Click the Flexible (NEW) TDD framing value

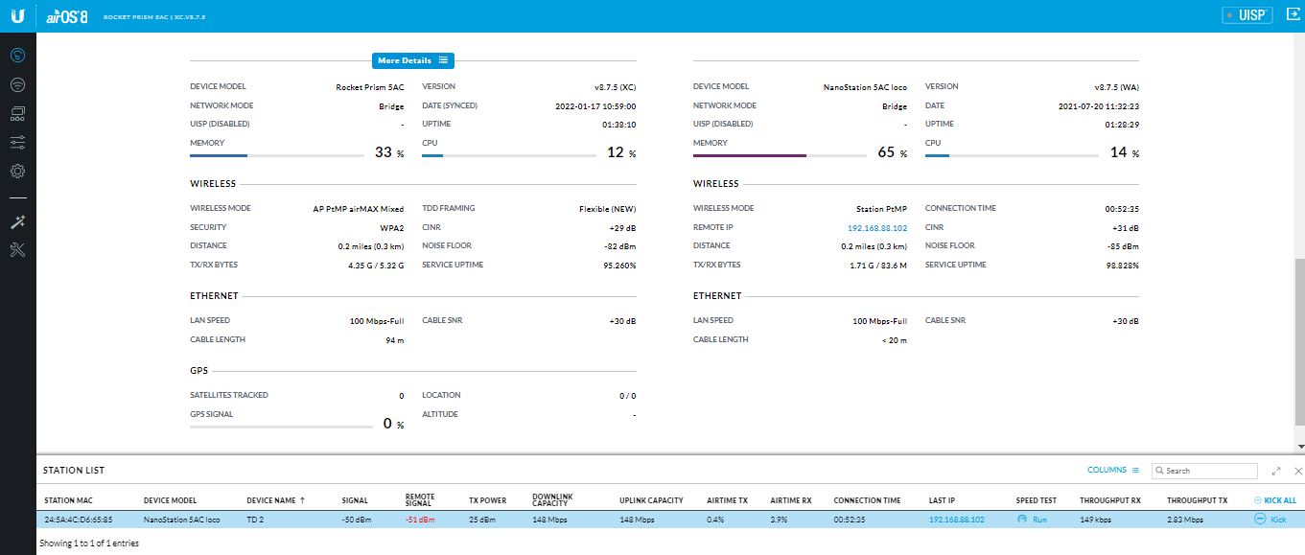(608, 208)
